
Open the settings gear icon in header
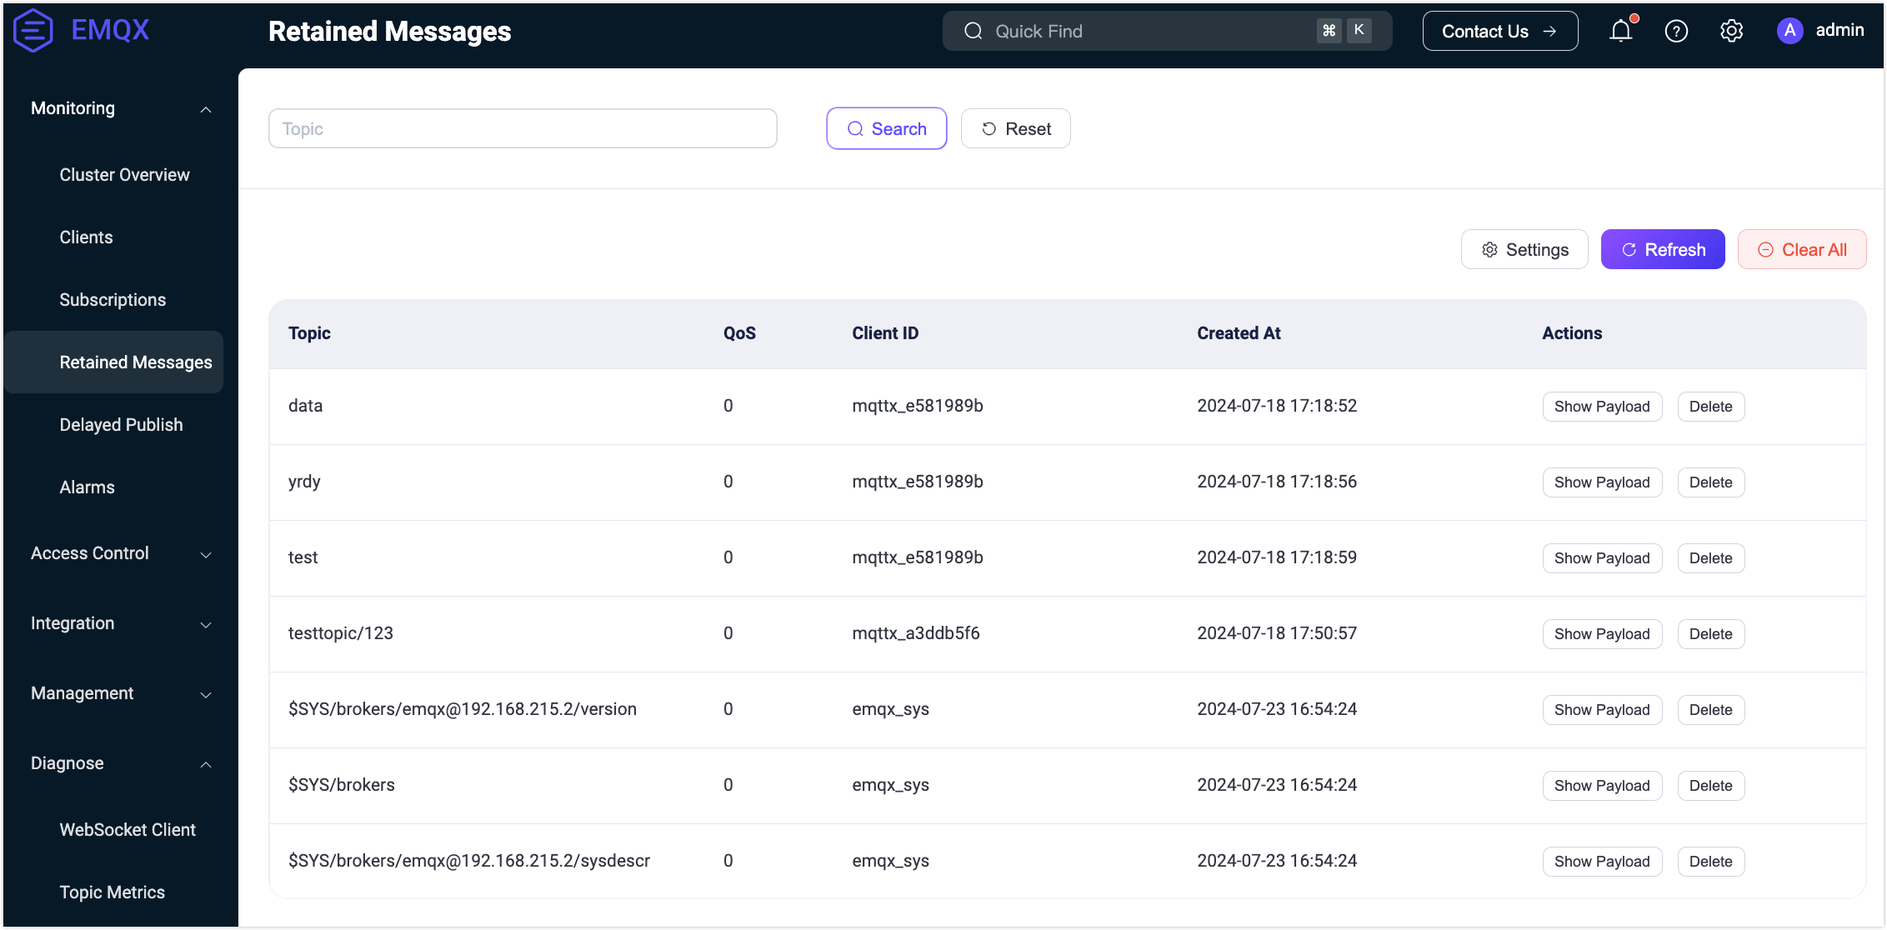[1731, 32]
